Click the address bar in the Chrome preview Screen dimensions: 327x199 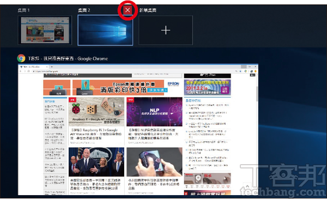pyautogui.click(x=134, y=71)
